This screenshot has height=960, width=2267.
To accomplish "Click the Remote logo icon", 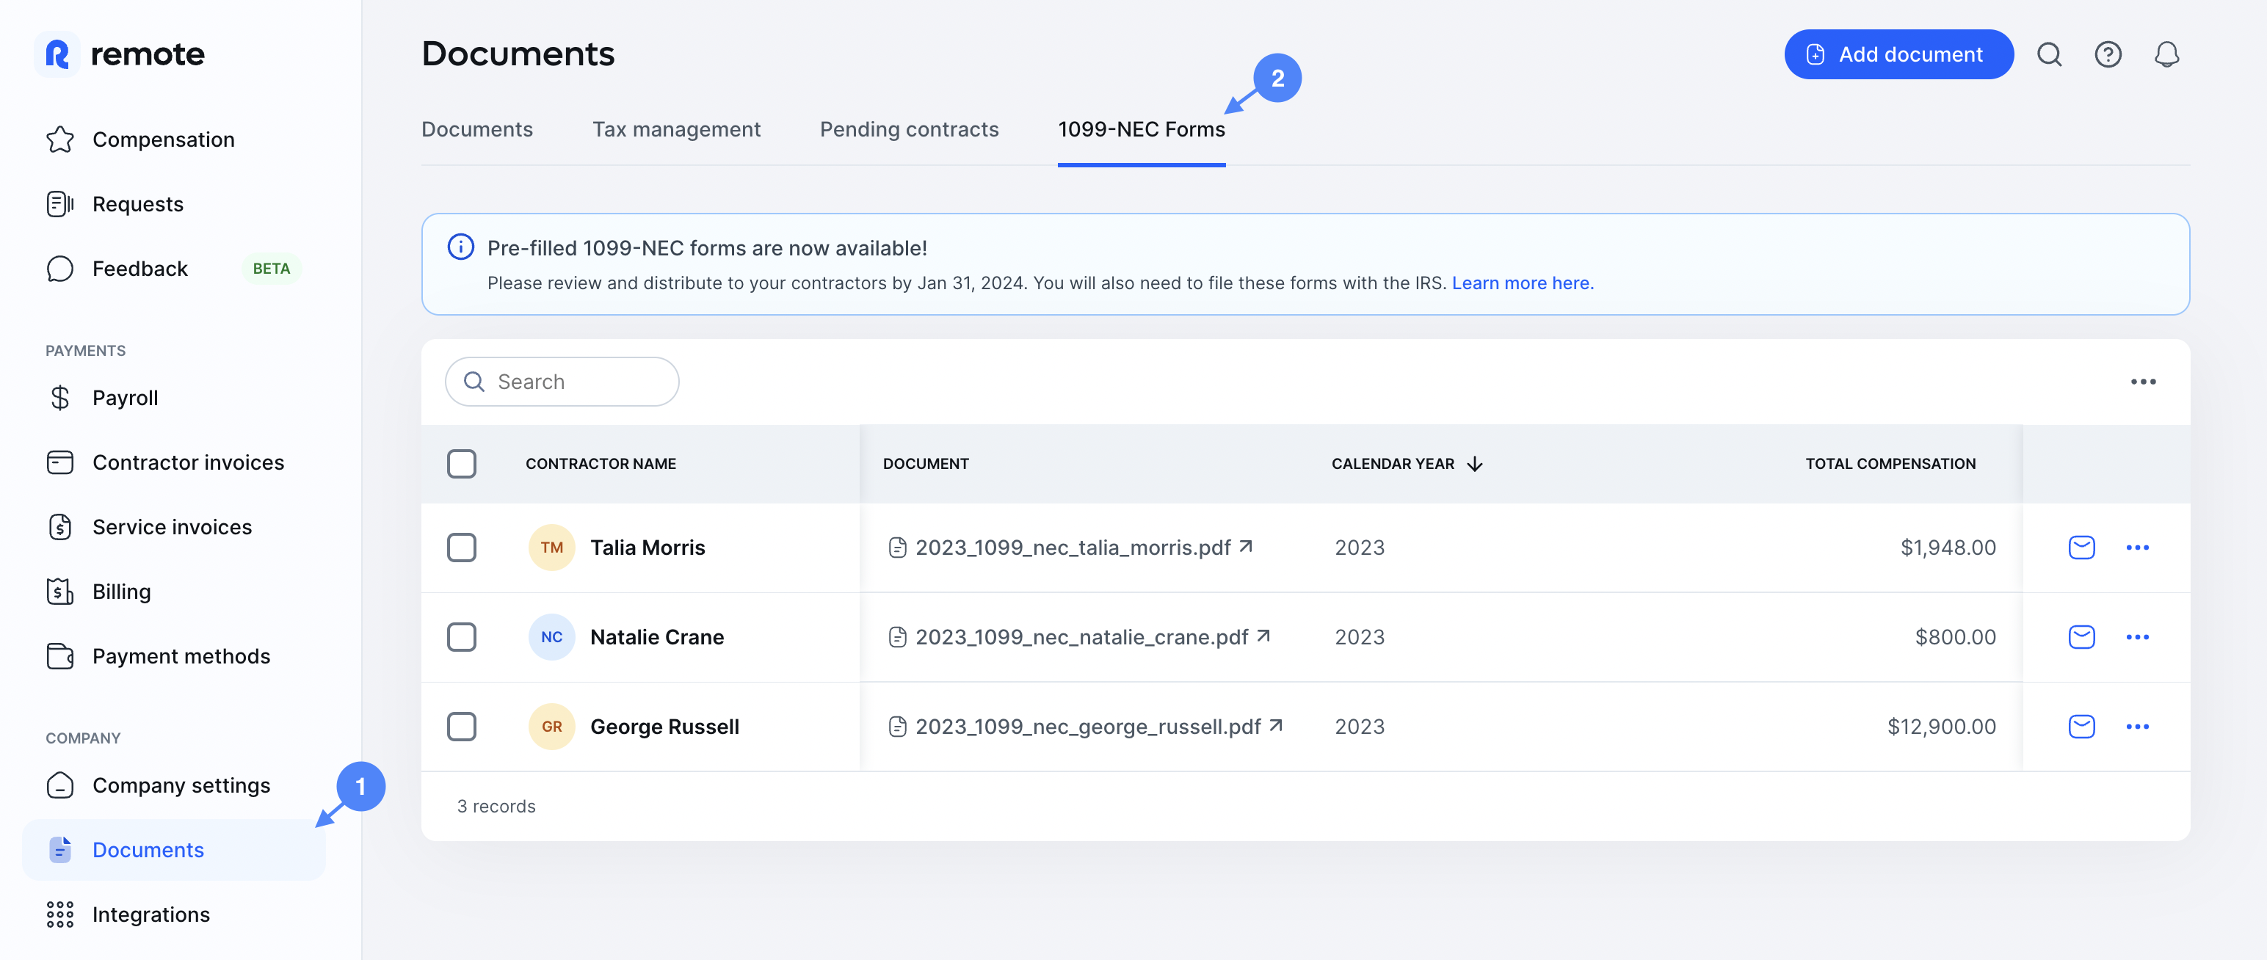I will coord(57,54).
